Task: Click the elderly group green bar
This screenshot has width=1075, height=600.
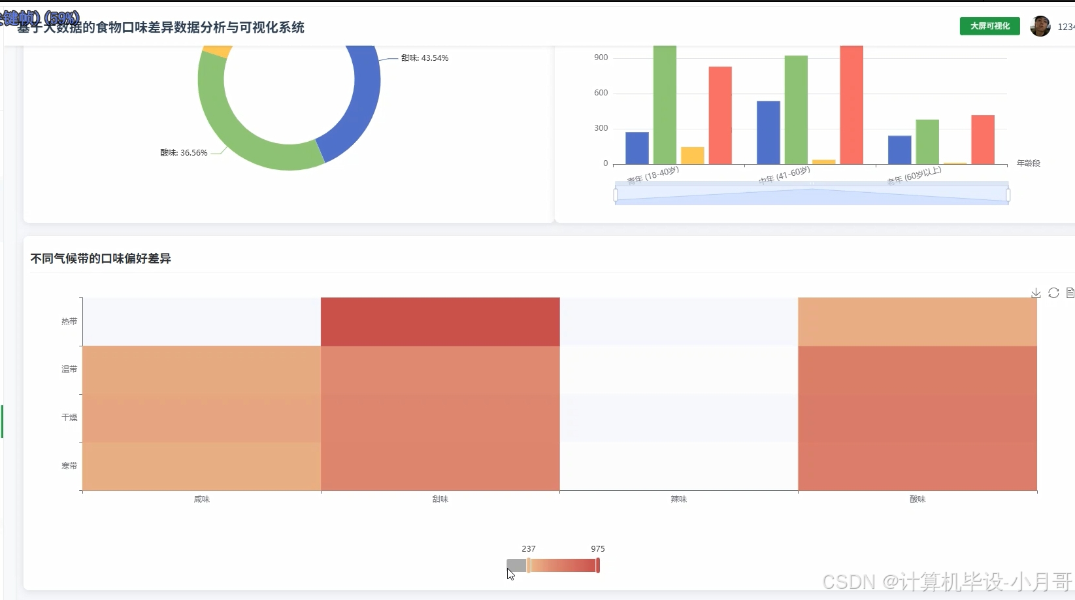Action: [927, 142]
